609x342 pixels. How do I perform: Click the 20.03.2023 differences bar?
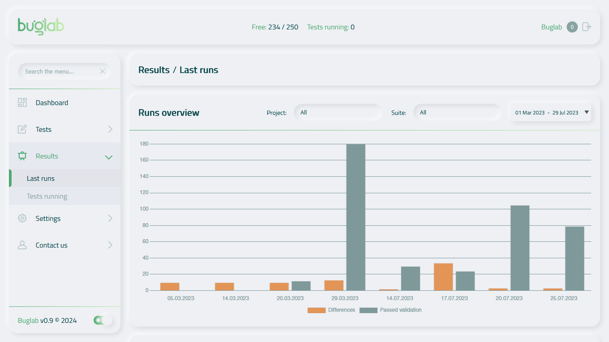[279, 287]
